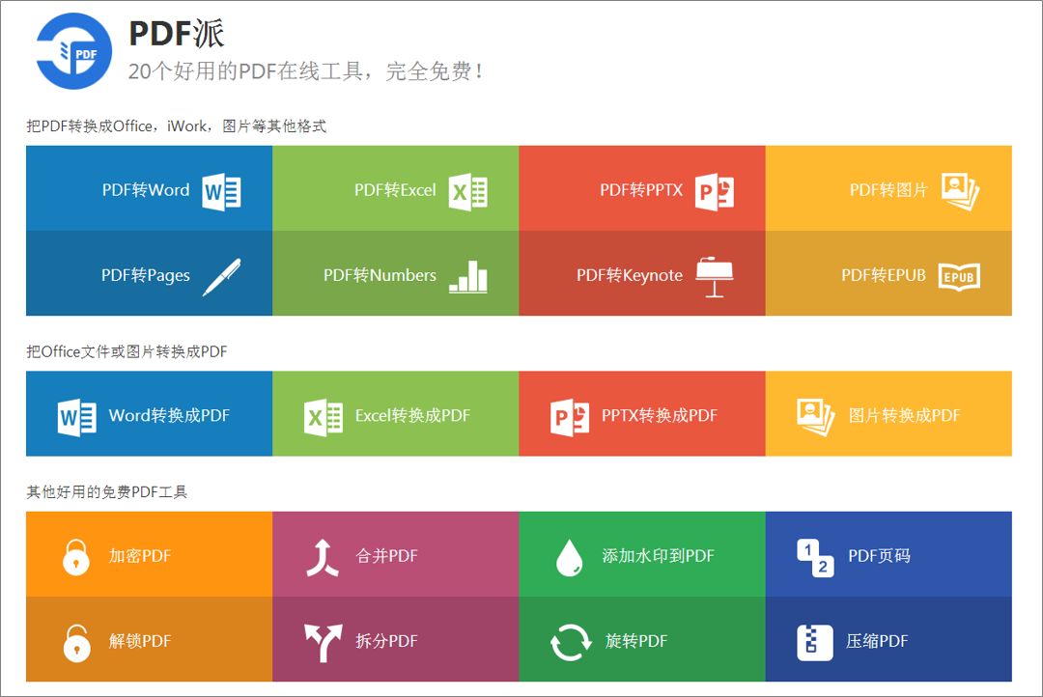Click the EPUB book icon in PDF转EPUB tile

pos(959,277)
